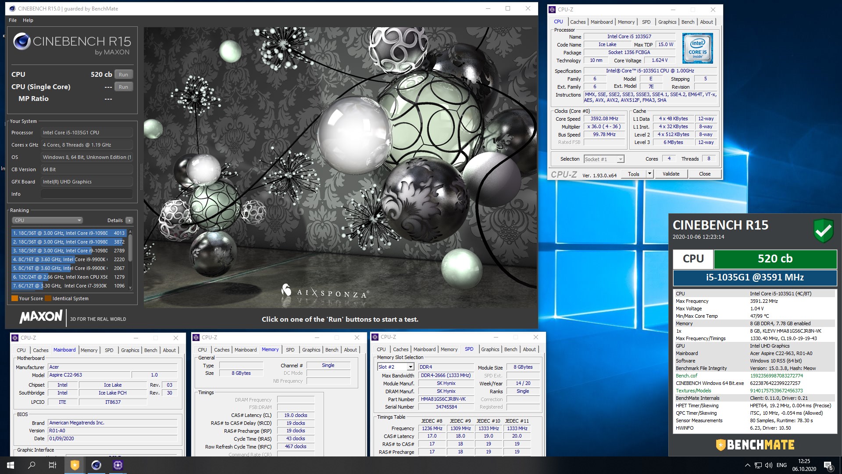Open the ENG language indicator
The image size is (842, 474).
coord(781,465)
